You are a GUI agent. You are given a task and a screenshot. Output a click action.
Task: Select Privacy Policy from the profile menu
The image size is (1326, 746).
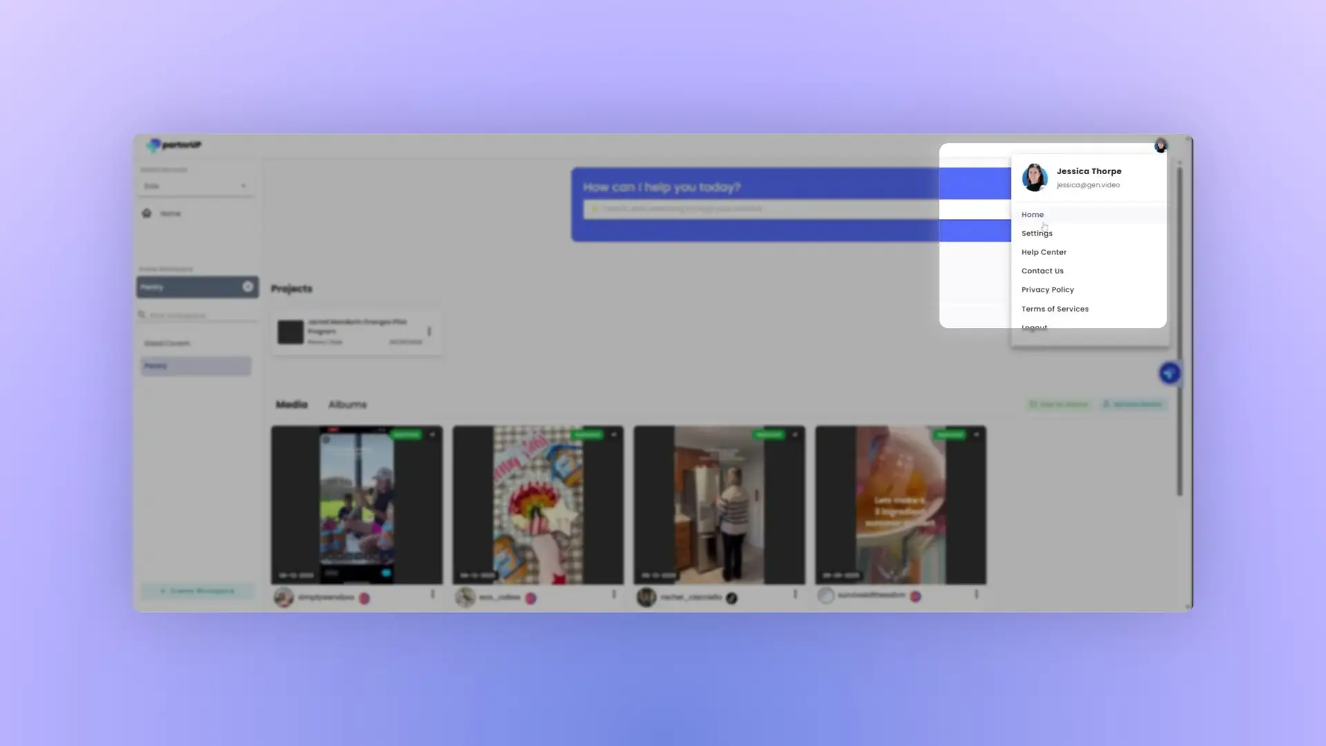point(1047,289)
